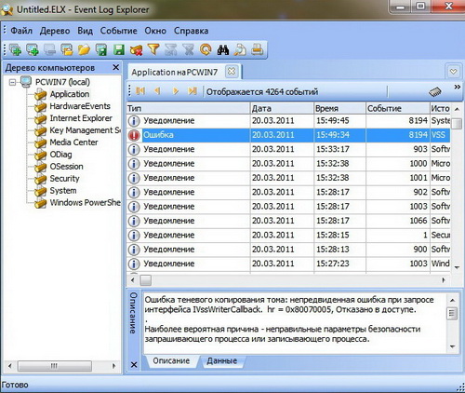Open a file with the yellow folder icon
Viewport: 465px width, 393px height.
84,49
